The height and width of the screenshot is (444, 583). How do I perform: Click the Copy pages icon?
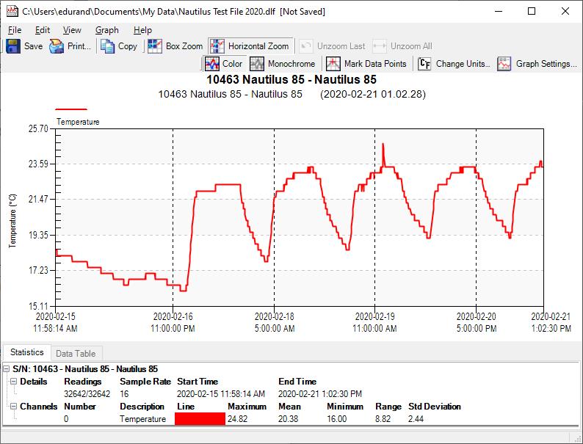[x=107, y=46]
